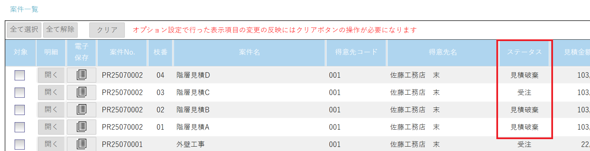The height and width of the screenshot is (151, 590).
Task: Click the 全て解除 button
Action: tap(60, 30)
